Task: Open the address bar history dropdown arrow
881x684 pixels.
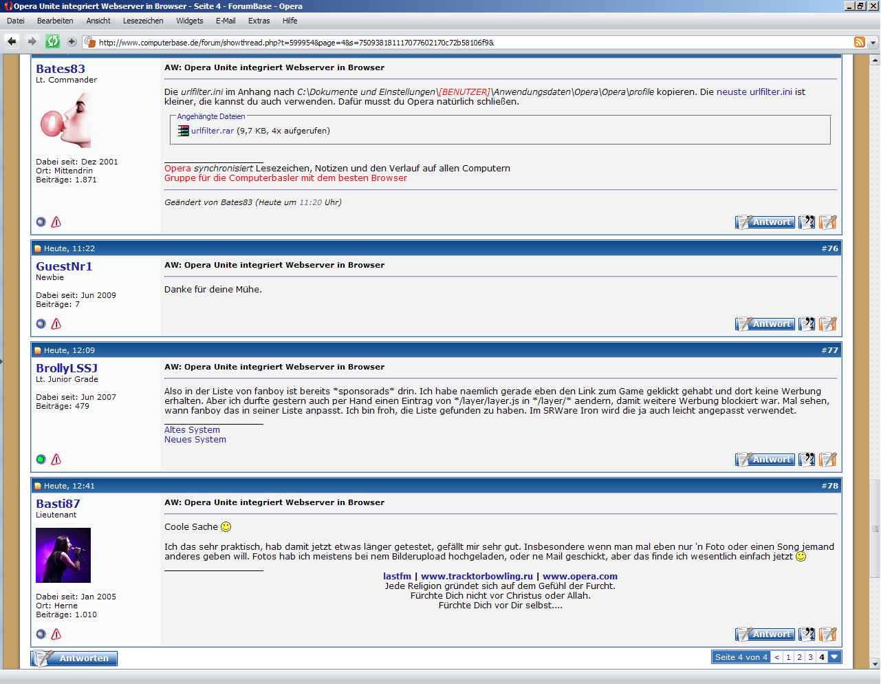Action: [x=872, y=42]
